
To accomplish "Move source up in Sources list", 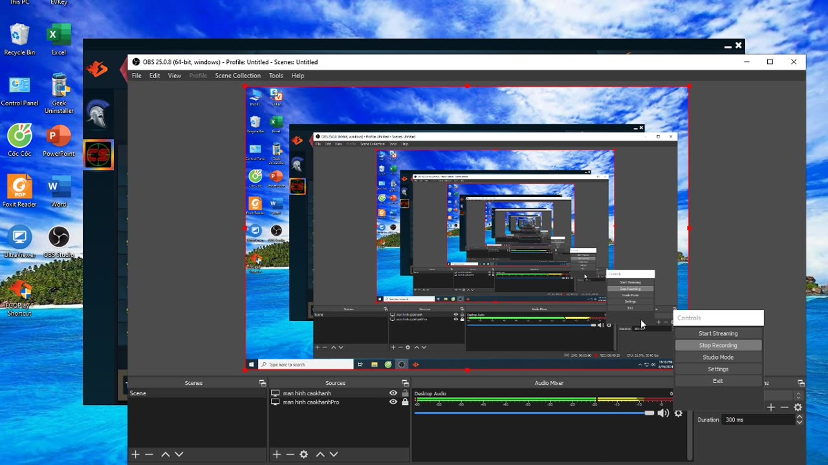I will (320, 455).
